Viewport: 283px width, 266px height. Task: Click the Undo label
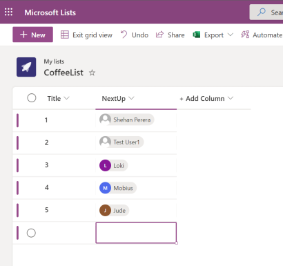click(140, 35)
